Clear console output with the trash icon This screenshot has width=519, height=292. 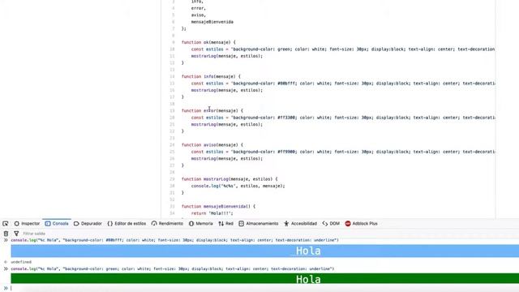pyautogui.click(x=6, y=234)
